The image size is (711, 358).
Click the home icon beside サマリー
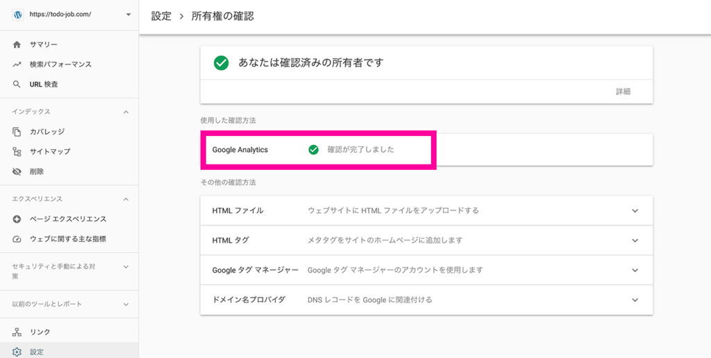point(17,44)
